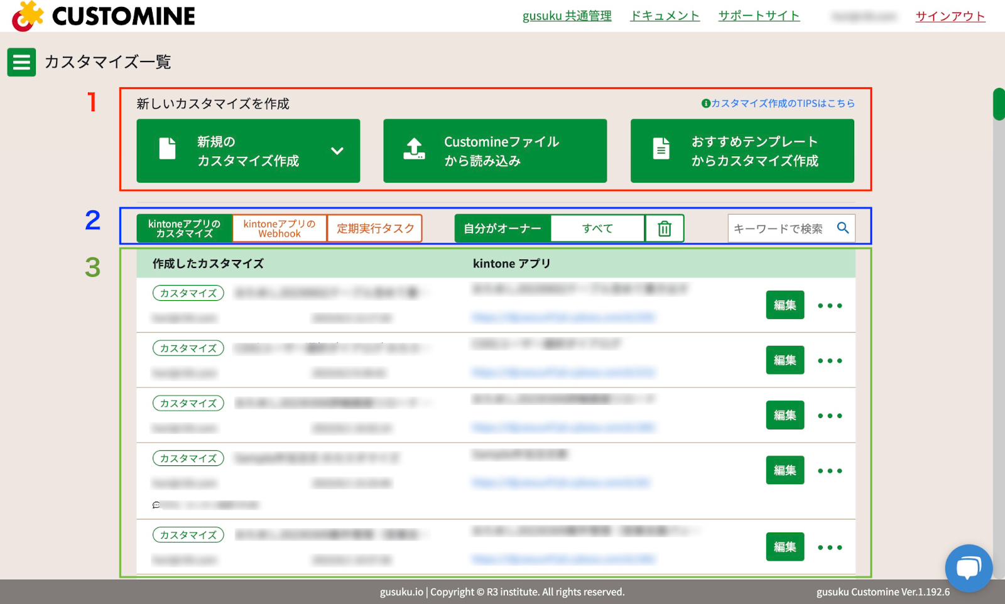Open the three-dot menu of second customization row
The height and width of the screenshot is (604, 1005).
pyautogui.click(x=830, y=361)
